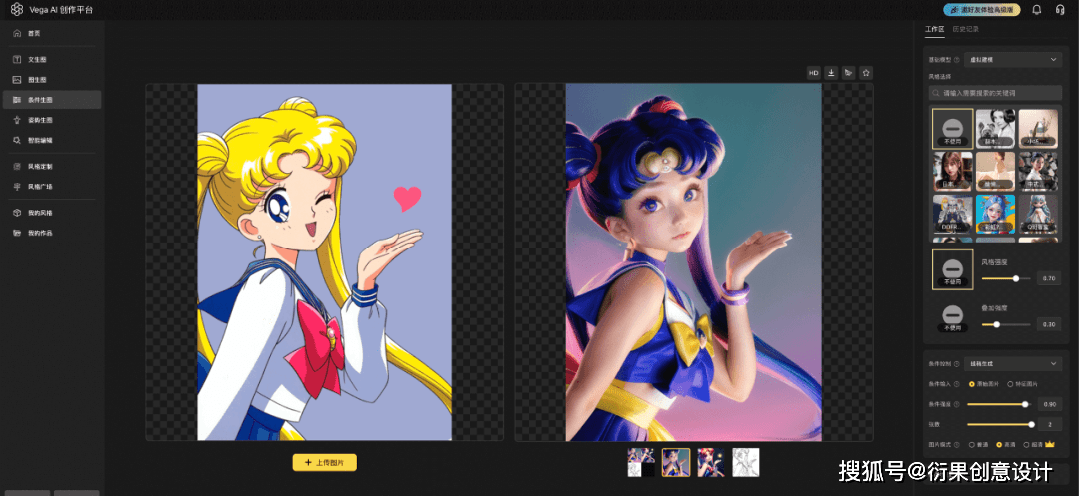Select the black-and-white woman with dog style
This screenshot has width=1079, height=496.
[995, 129]
